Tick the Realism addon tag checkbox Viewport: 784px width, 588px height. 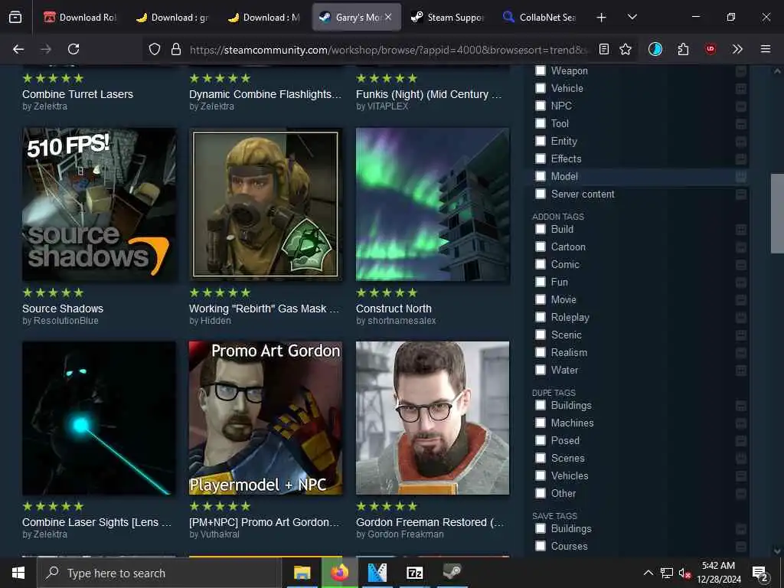[x=540, y=352]
